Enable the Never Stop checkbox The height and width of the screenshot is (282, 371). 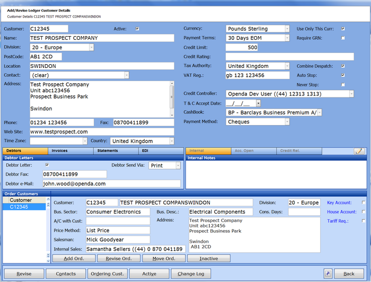pos(343,84)
